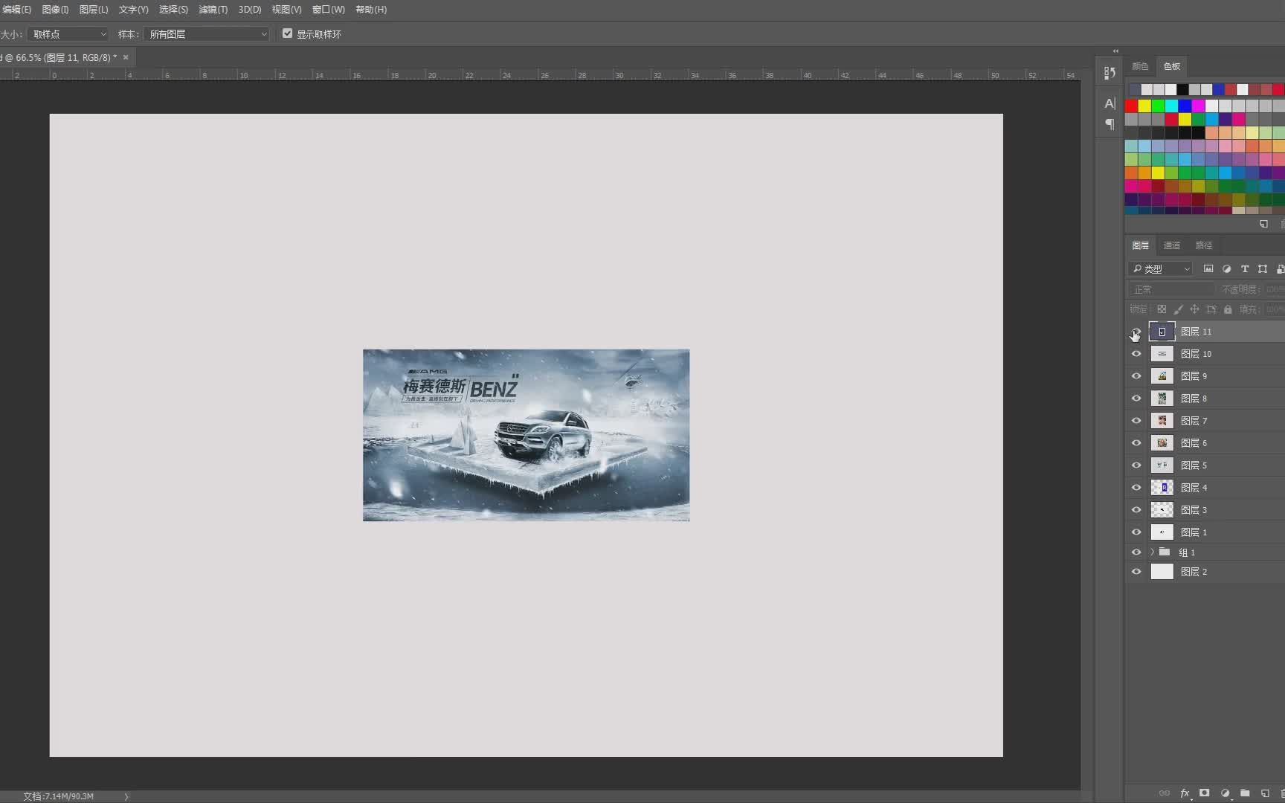The width and height of the screenshot is (1285, 803).
Task: Create new fill or adjustment layer
Action: click(x=1225, y=793)
